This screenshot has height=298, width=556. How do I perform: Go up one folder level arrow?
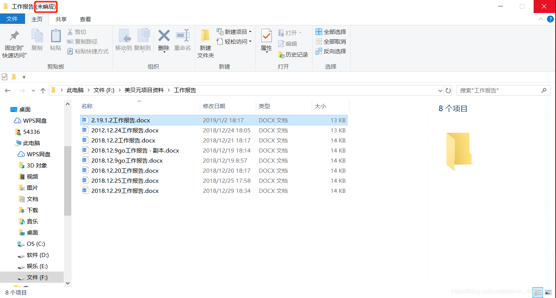point(43,91)
